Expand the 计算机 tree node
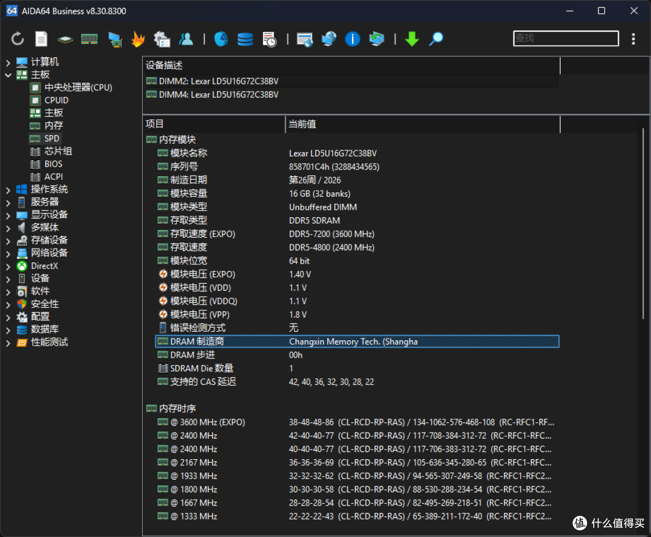Image resolution: width=651 pixels, height=537 pixels. (x=8, y=62)
